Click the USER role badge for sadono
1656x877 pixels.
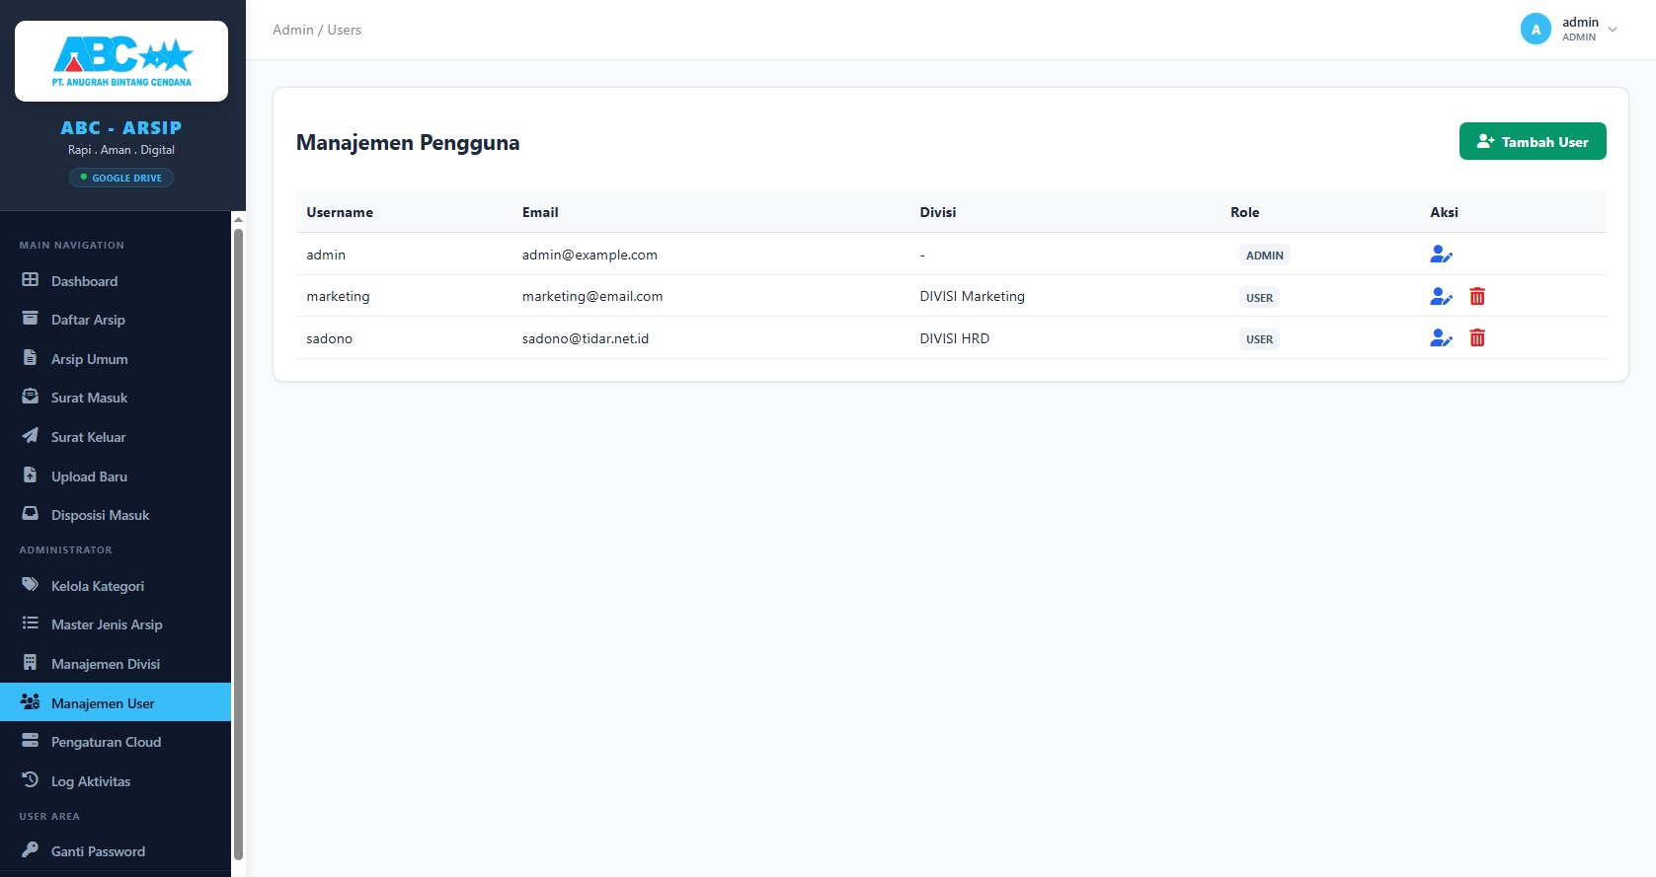pos(1259,339)
